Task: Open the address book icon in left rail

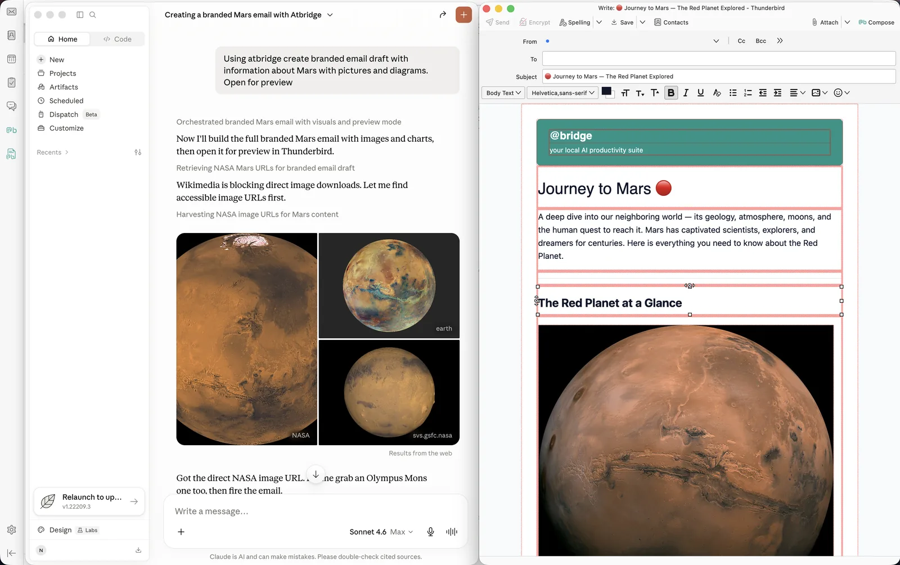Action: pos(11,35)
